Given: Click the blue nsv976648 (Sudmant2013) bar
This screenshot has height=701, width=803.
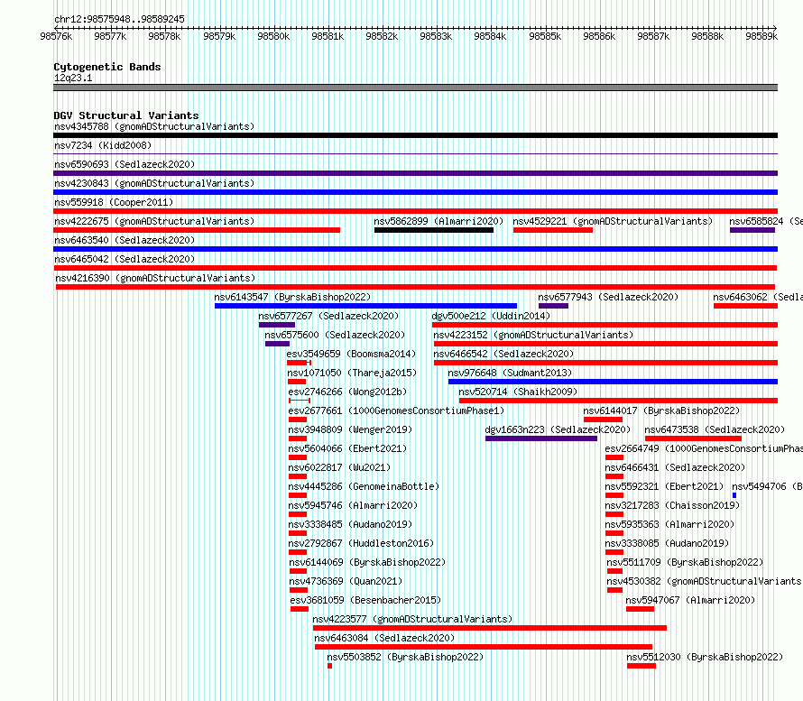Looking at the screenshot, I should 613,382.
